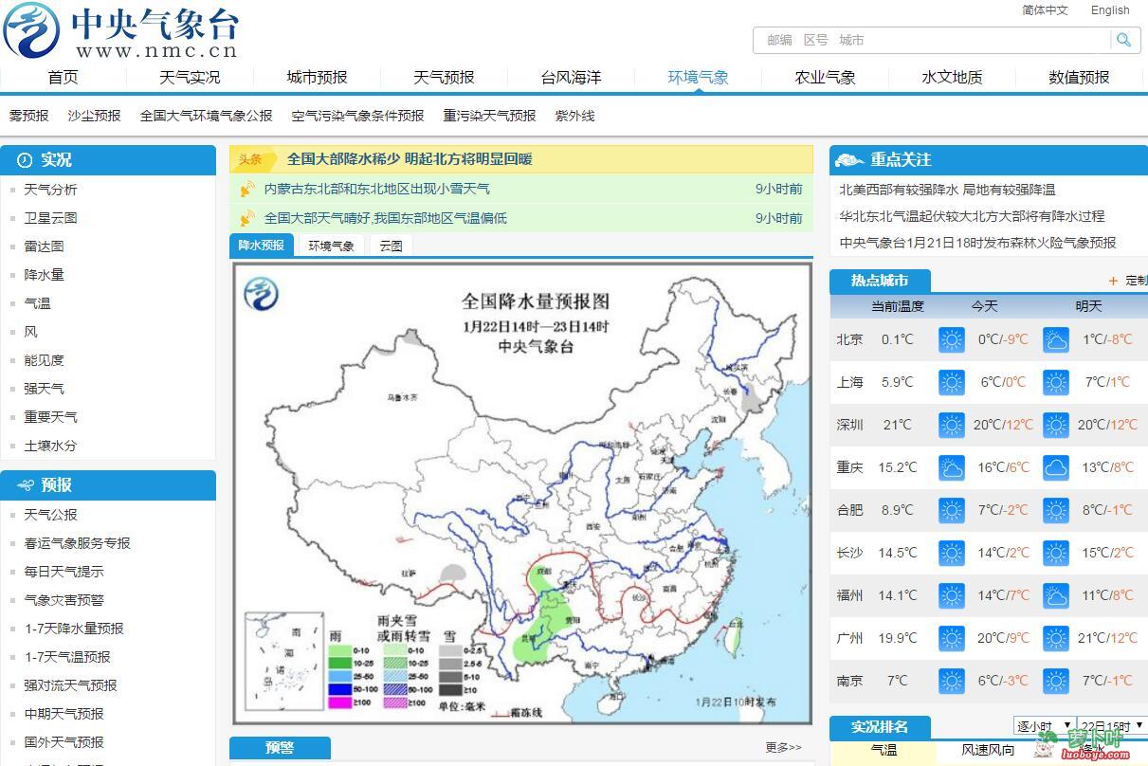Image resolution: width=1148 pixels, height=766 pixels.
Task: Click the 预警 button below the map
Action: (x=280, y=748)
